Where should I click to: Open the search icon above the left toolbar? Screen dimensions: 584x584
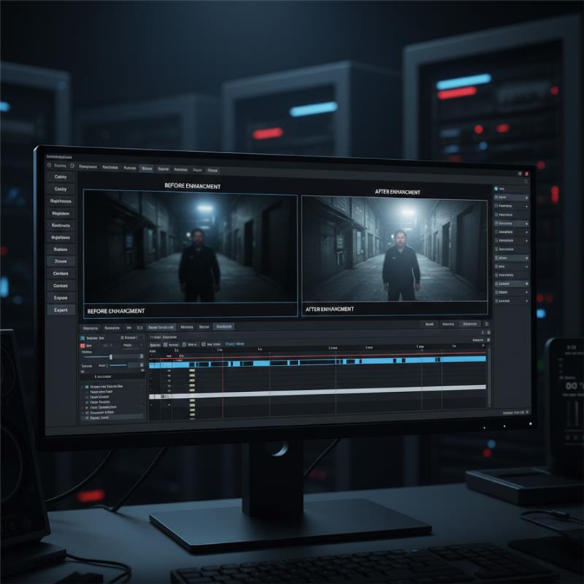(48, 166)
